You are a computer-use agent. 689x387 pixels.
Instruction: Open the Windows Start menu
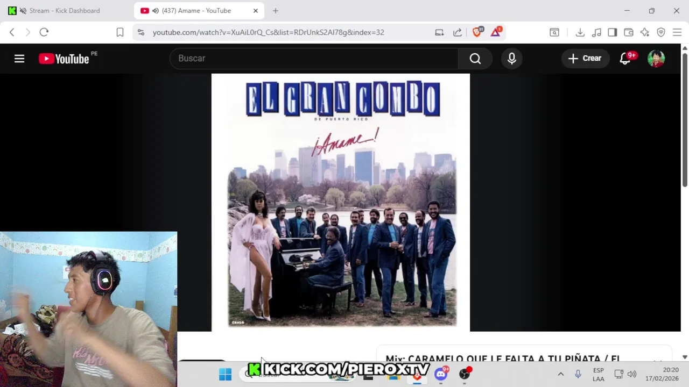pyautogui.click(x=225, y=374)
